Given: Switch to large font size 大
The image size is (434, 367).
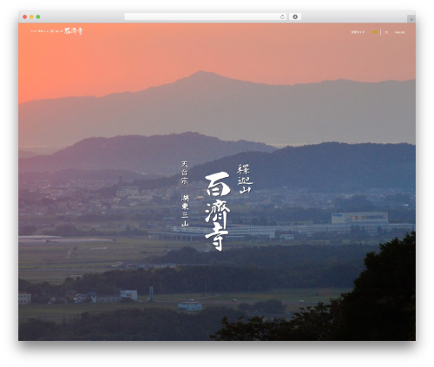Looking at the screenshot, I should (386, 32).
